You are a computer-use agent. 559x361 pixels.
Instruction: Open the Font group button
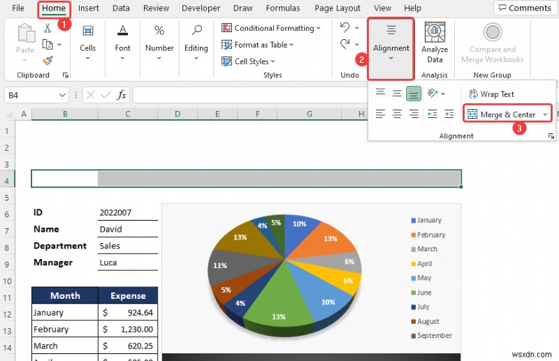[123, 43]
